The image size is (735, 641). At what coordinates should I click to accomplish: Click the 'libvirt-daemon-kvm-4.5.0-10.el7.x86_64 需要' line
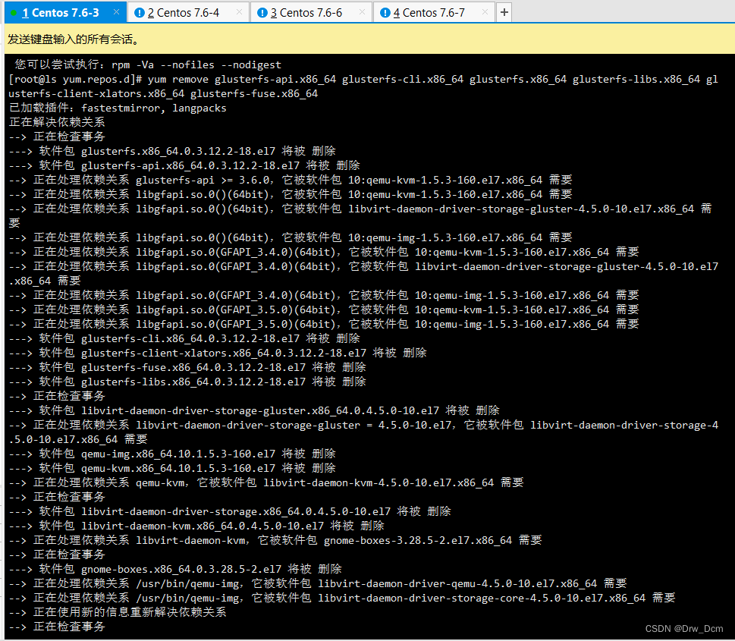266,482
